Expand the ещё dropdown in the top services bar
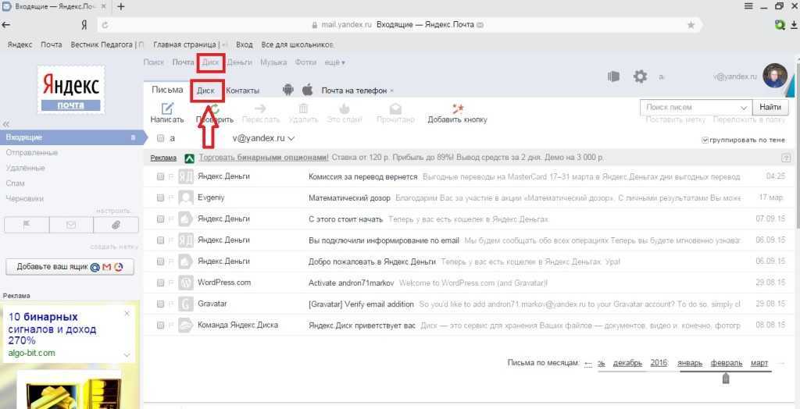The image size is (800, 409). (334, 62)
